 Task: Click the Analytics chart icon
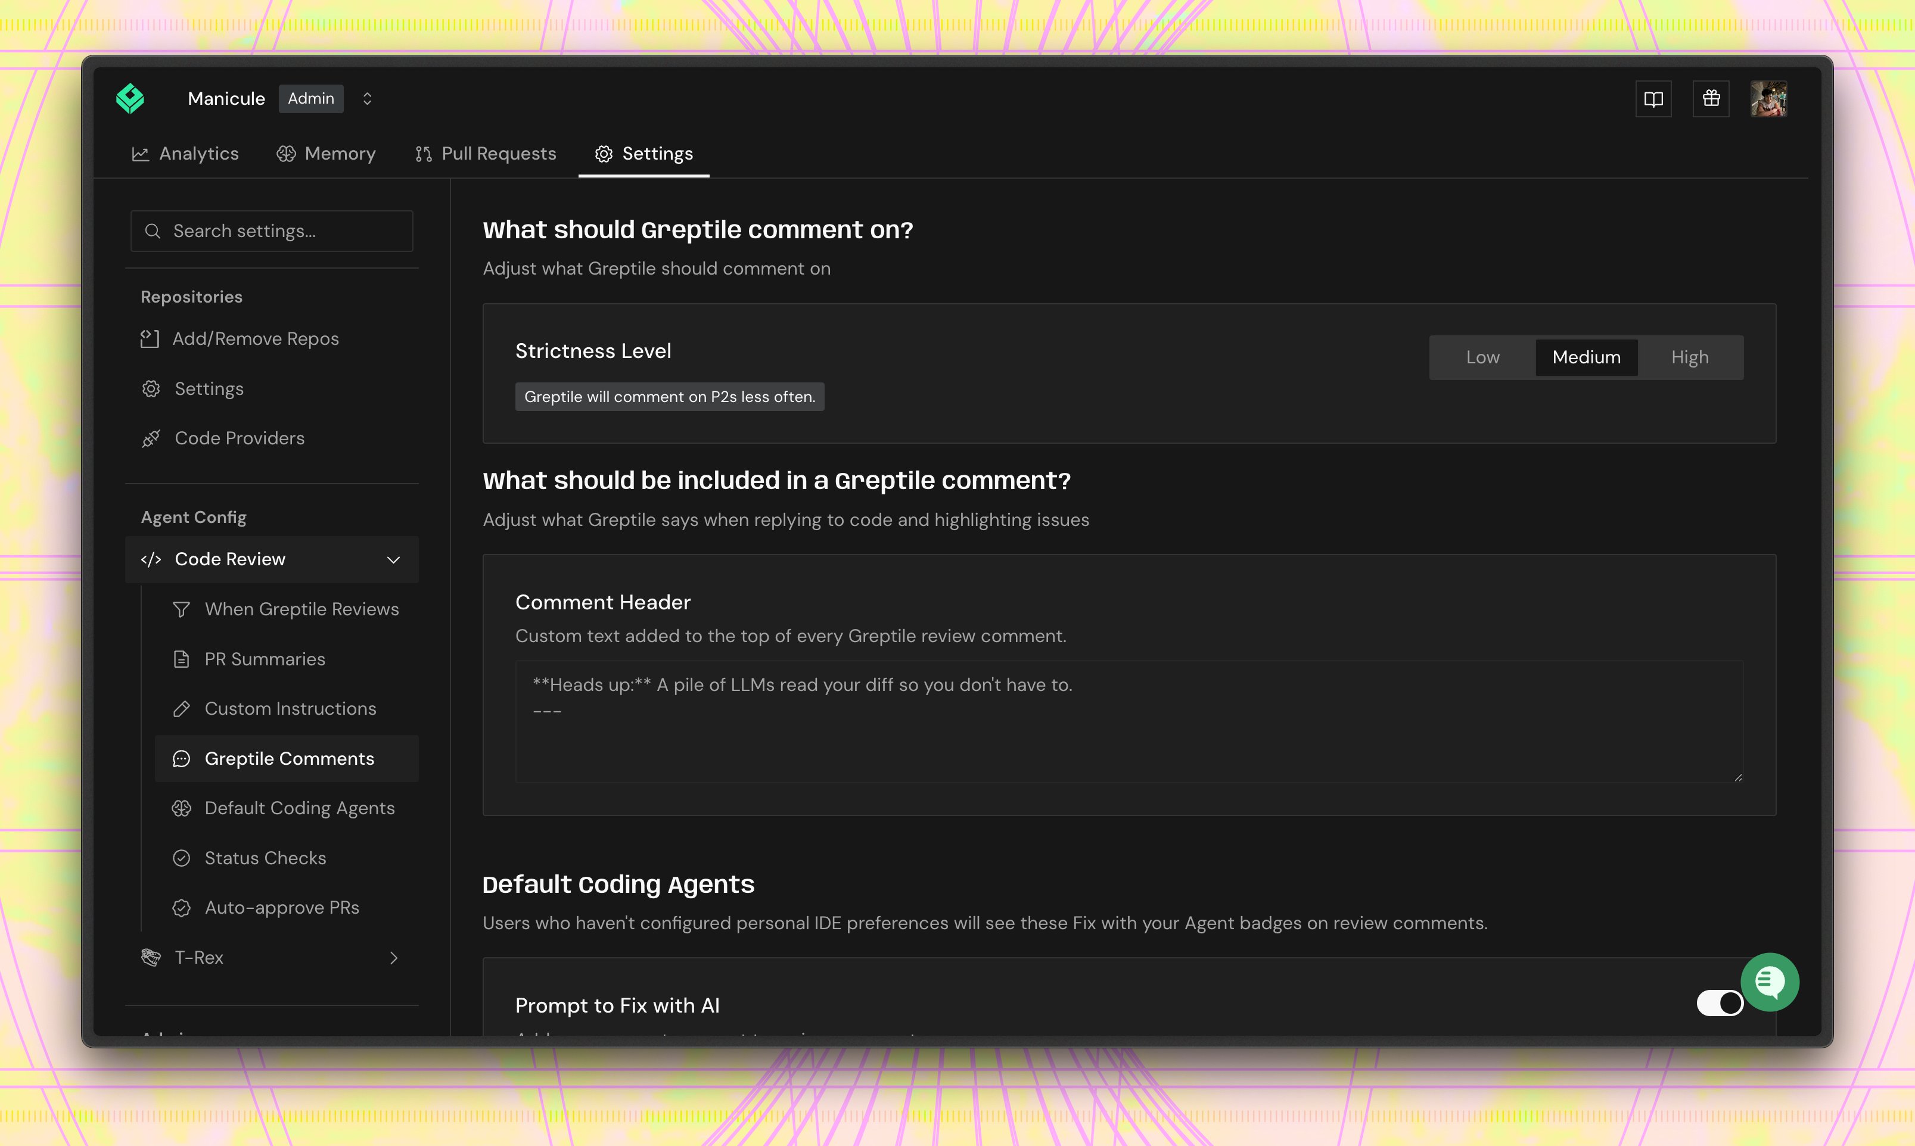(141, 154)
